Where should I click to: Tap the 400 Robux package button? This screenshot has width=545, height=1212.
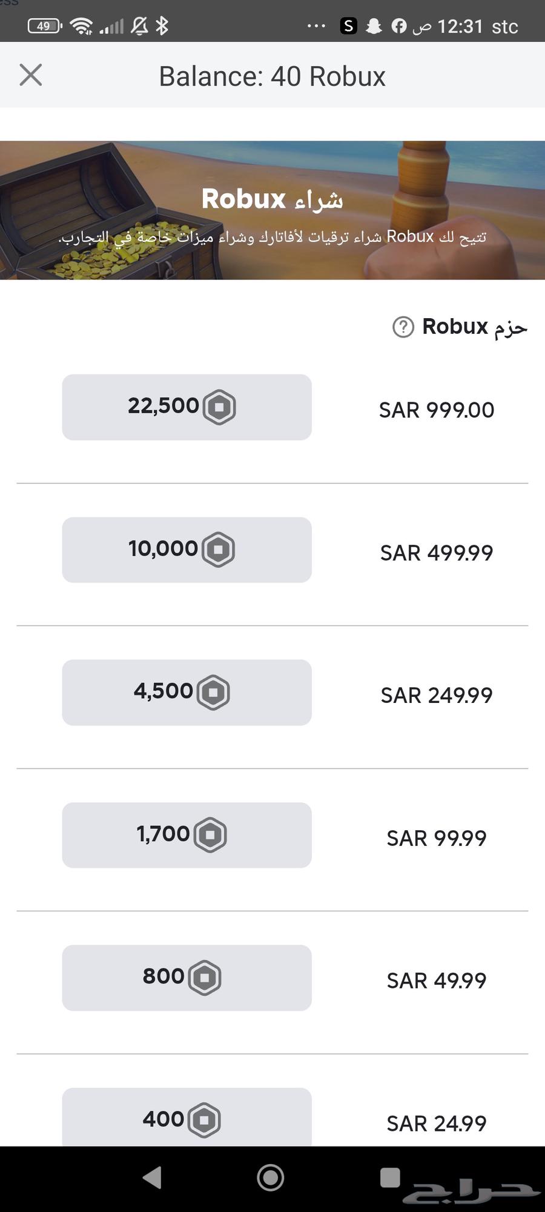point(187,1118)
